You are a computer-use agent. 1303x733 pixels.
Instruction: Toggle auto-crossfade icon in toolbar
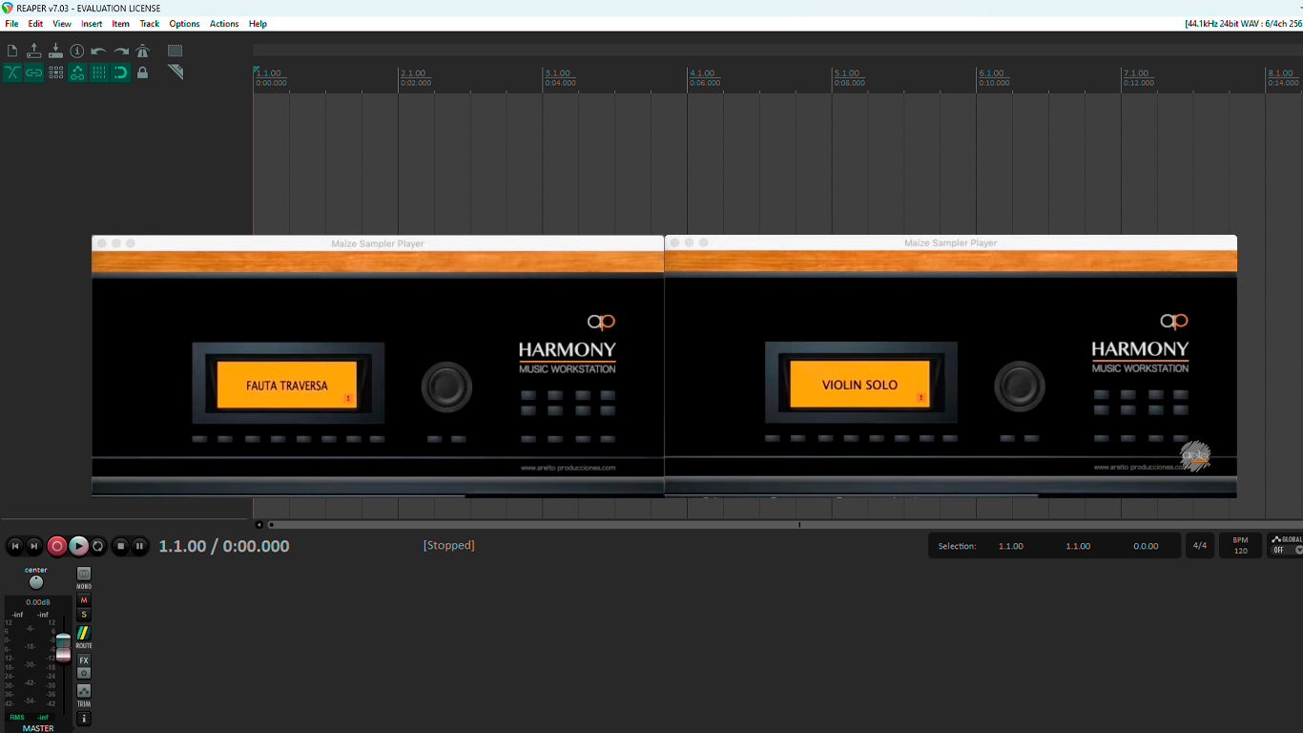pyautogui.click(x=12, y=73)
